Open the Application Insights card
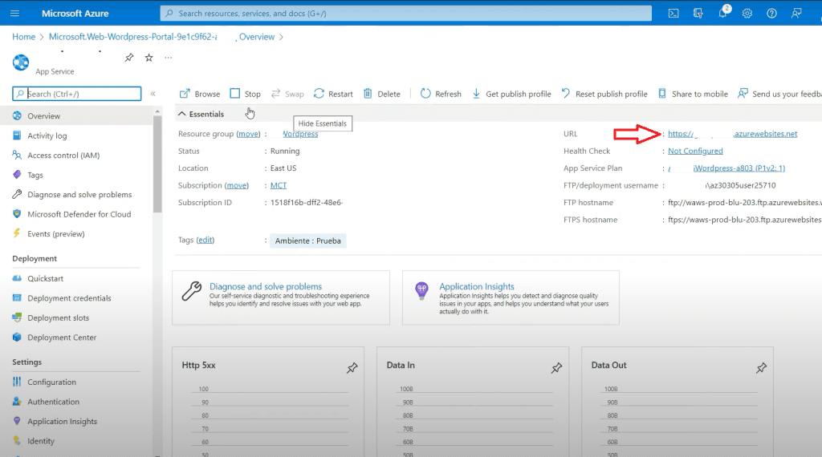The height and width of the screenshot is (457, 822). coord(511,297)
